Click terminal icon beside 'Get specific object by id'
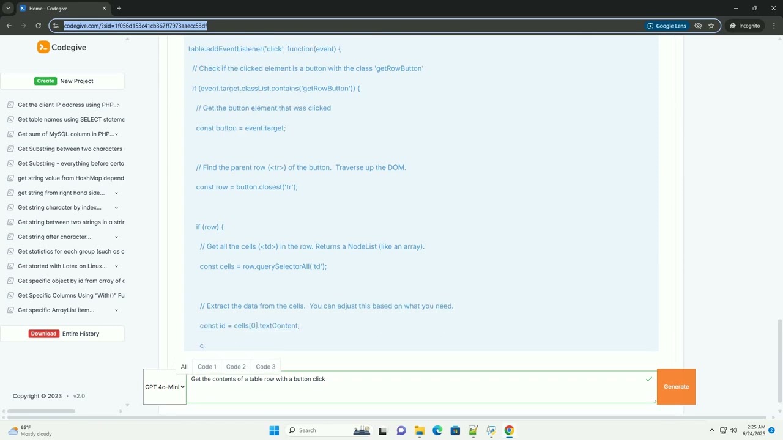 (x=10, y=280)
